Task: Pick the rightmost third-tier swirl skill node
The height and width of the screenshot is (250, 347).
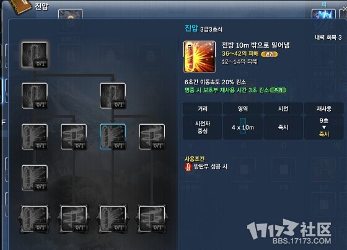Action: 152,136
